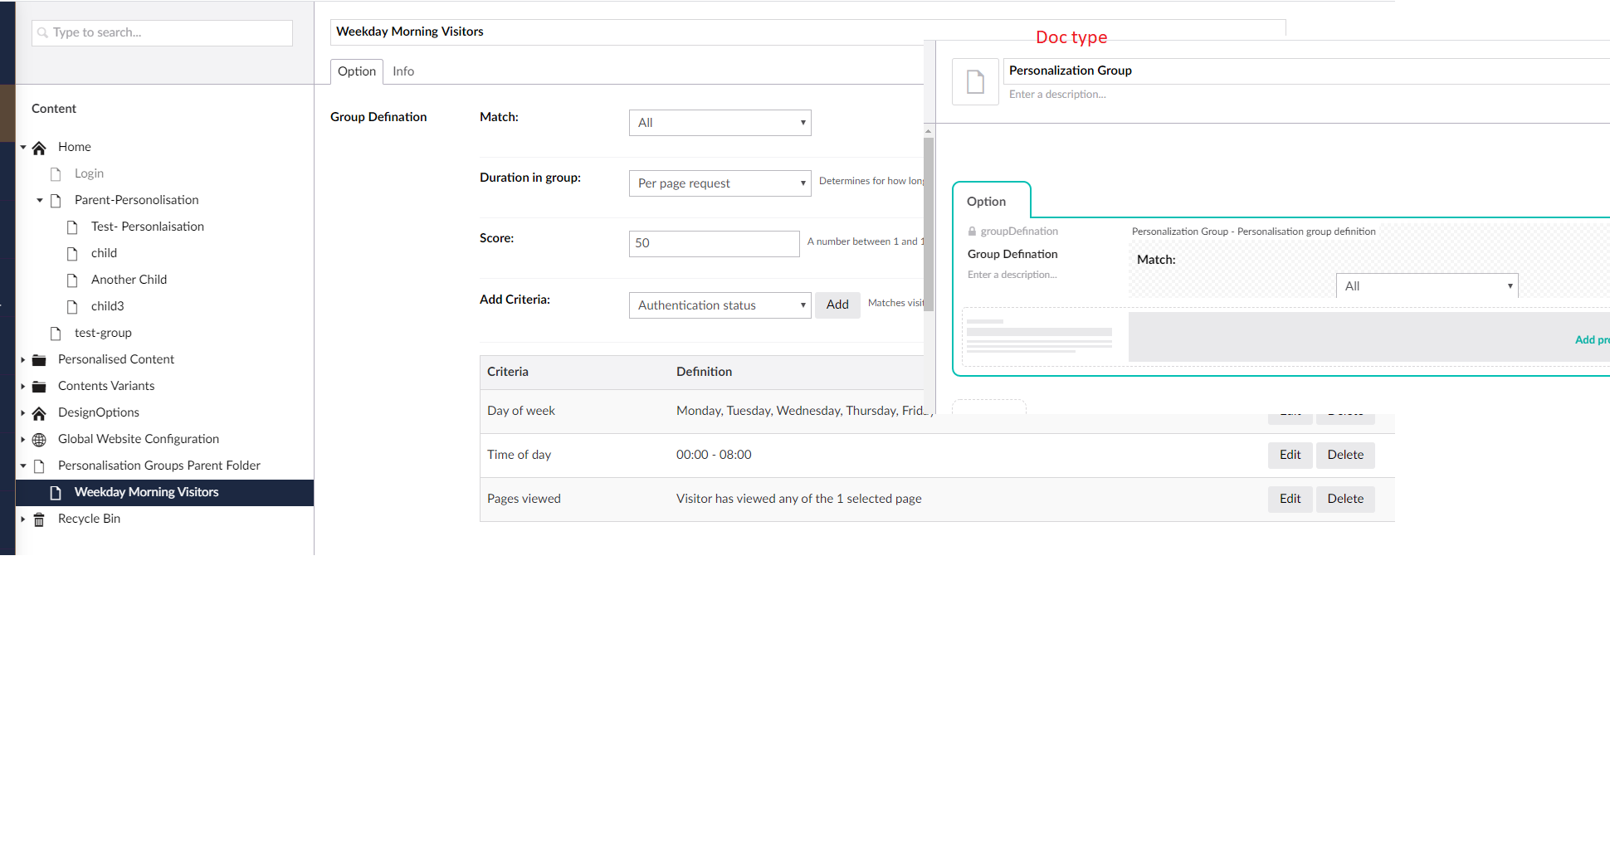Click the Another Child document icon

coord(72,280)
